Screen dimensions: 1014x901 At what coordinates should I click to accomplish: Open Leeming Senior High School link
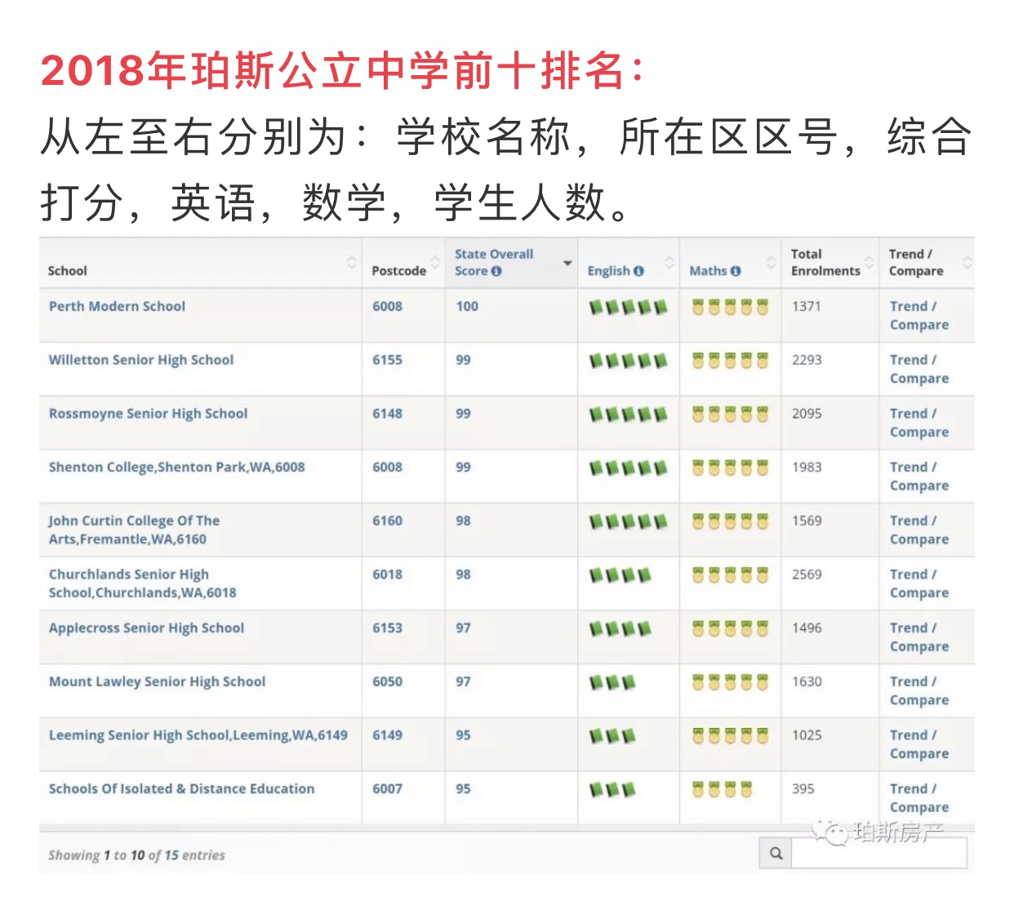point(198,735)
